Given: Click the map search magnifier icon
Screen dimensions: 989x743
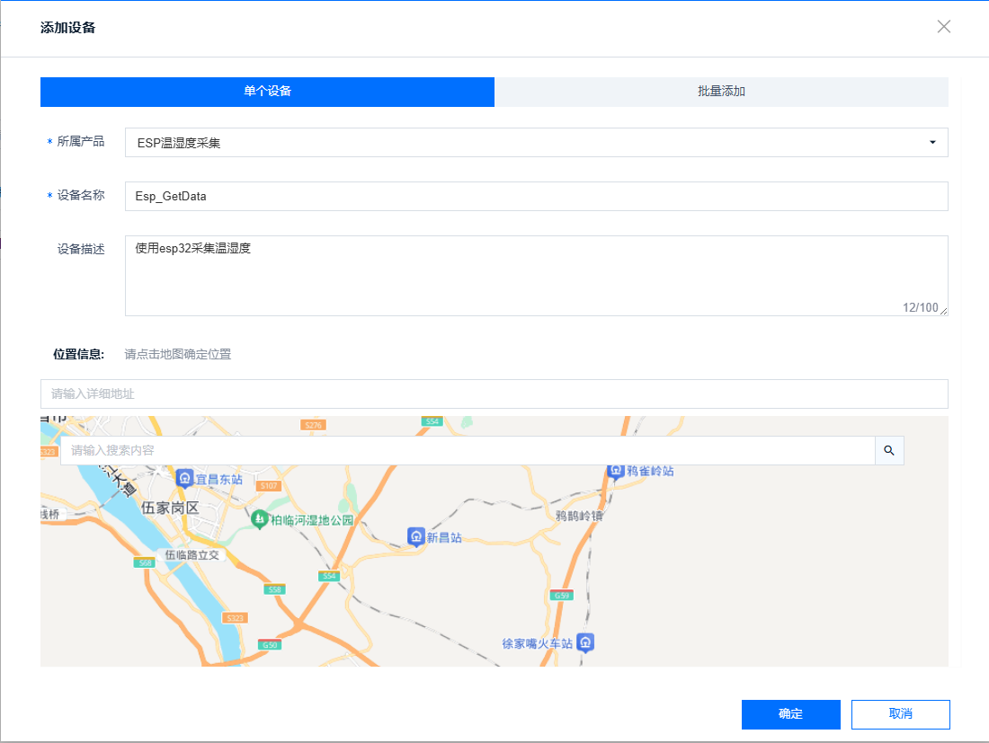Looking at the screenshot, I should click(889, 450).
